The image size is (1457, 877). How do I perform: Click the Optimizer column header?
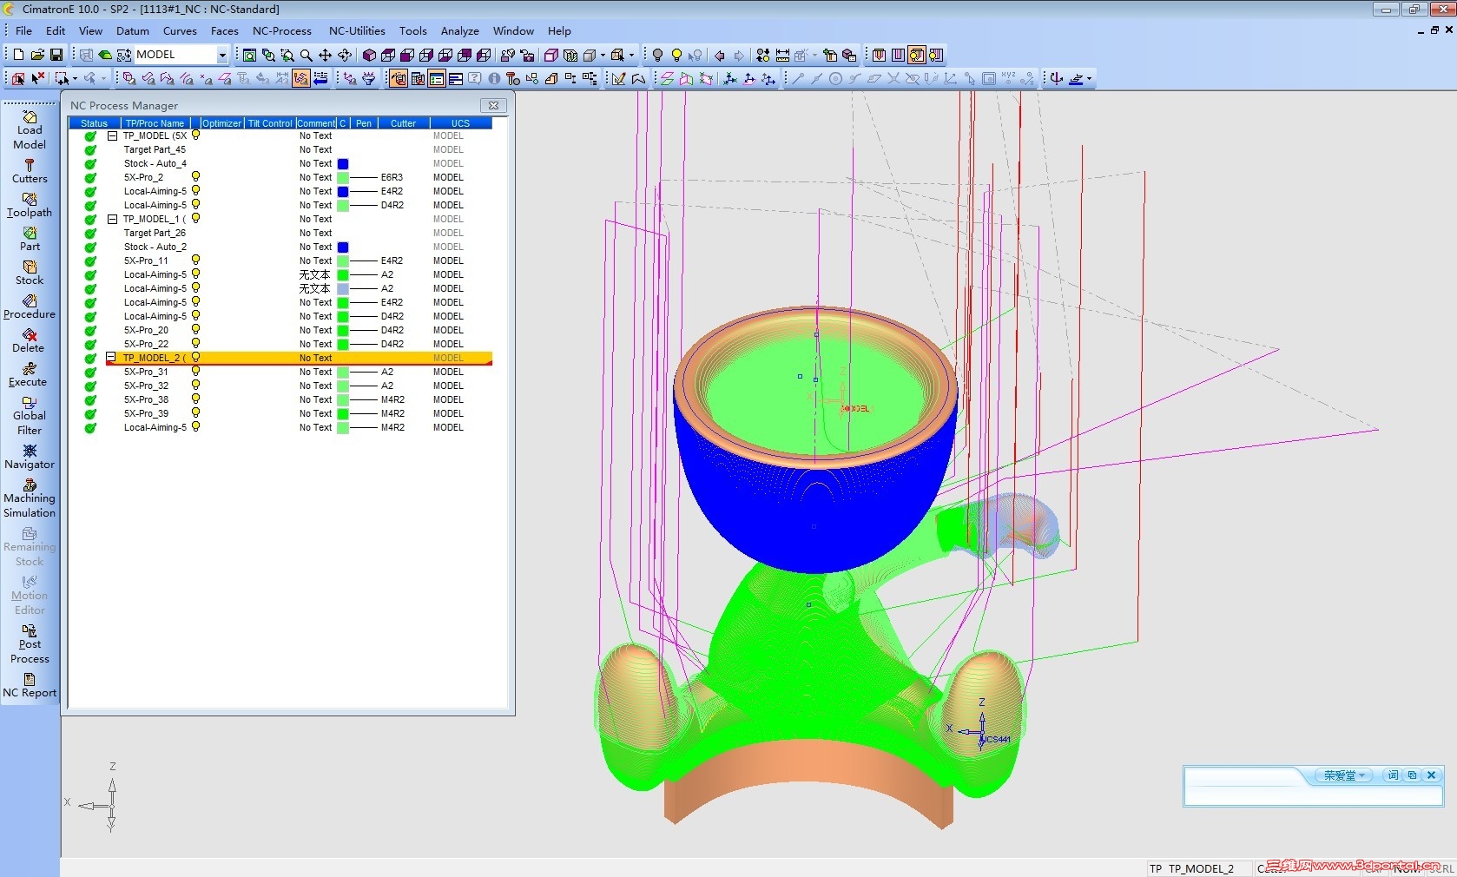click(x=221, y=123)
